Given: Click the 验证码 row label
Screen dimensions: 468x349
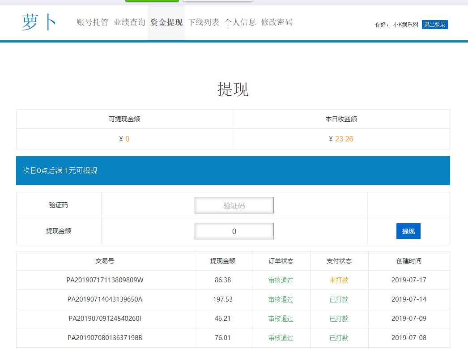Looking at the screenshot, I should pos(59,205).
